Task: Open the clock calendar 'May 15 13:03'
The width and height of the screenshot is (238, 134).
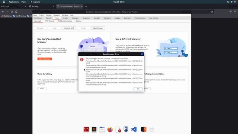Action: coord(119,2)
